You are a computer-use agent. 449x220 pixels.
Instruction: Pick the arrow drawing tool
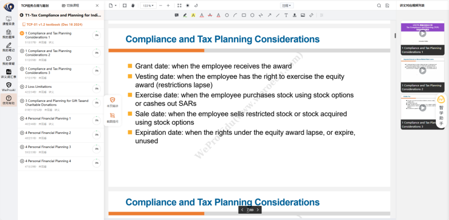[x=269, y=15]
